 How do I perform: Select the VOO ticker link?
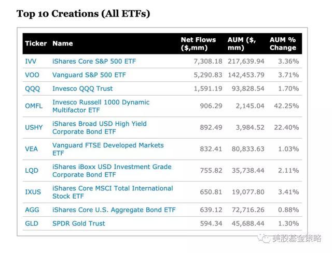pyautogui.click(x=32, y=75)
